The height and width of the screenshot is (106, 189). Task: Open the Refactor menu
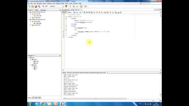coord(50,4)
